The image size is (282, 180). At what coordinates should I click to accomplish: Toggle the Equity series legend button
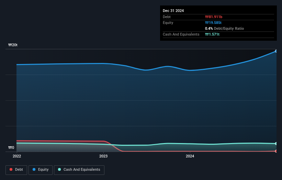coord(41,170)
